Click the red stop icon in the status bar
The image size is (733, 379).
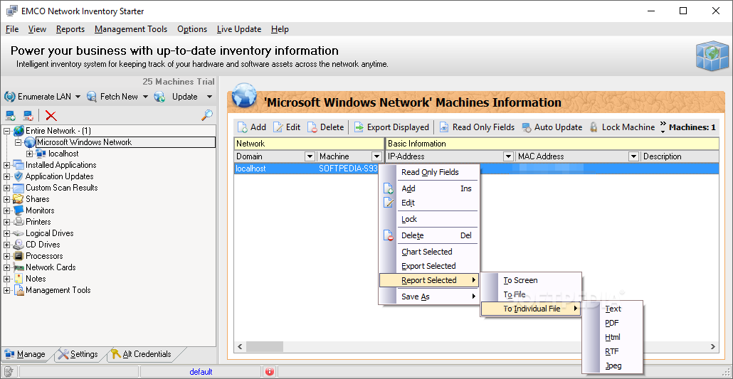269,372
